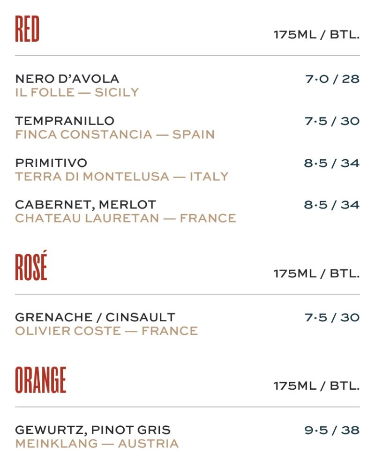Click the 9·5 / 38 price
Screen dimensions: 375x468
332,430
